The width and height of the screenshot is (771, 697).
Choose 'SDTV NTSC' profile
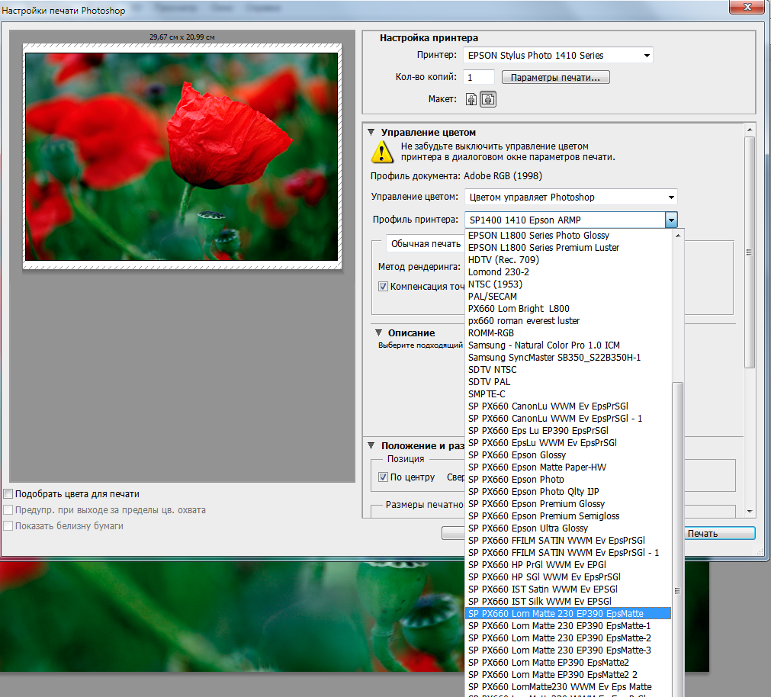[568, 370]
